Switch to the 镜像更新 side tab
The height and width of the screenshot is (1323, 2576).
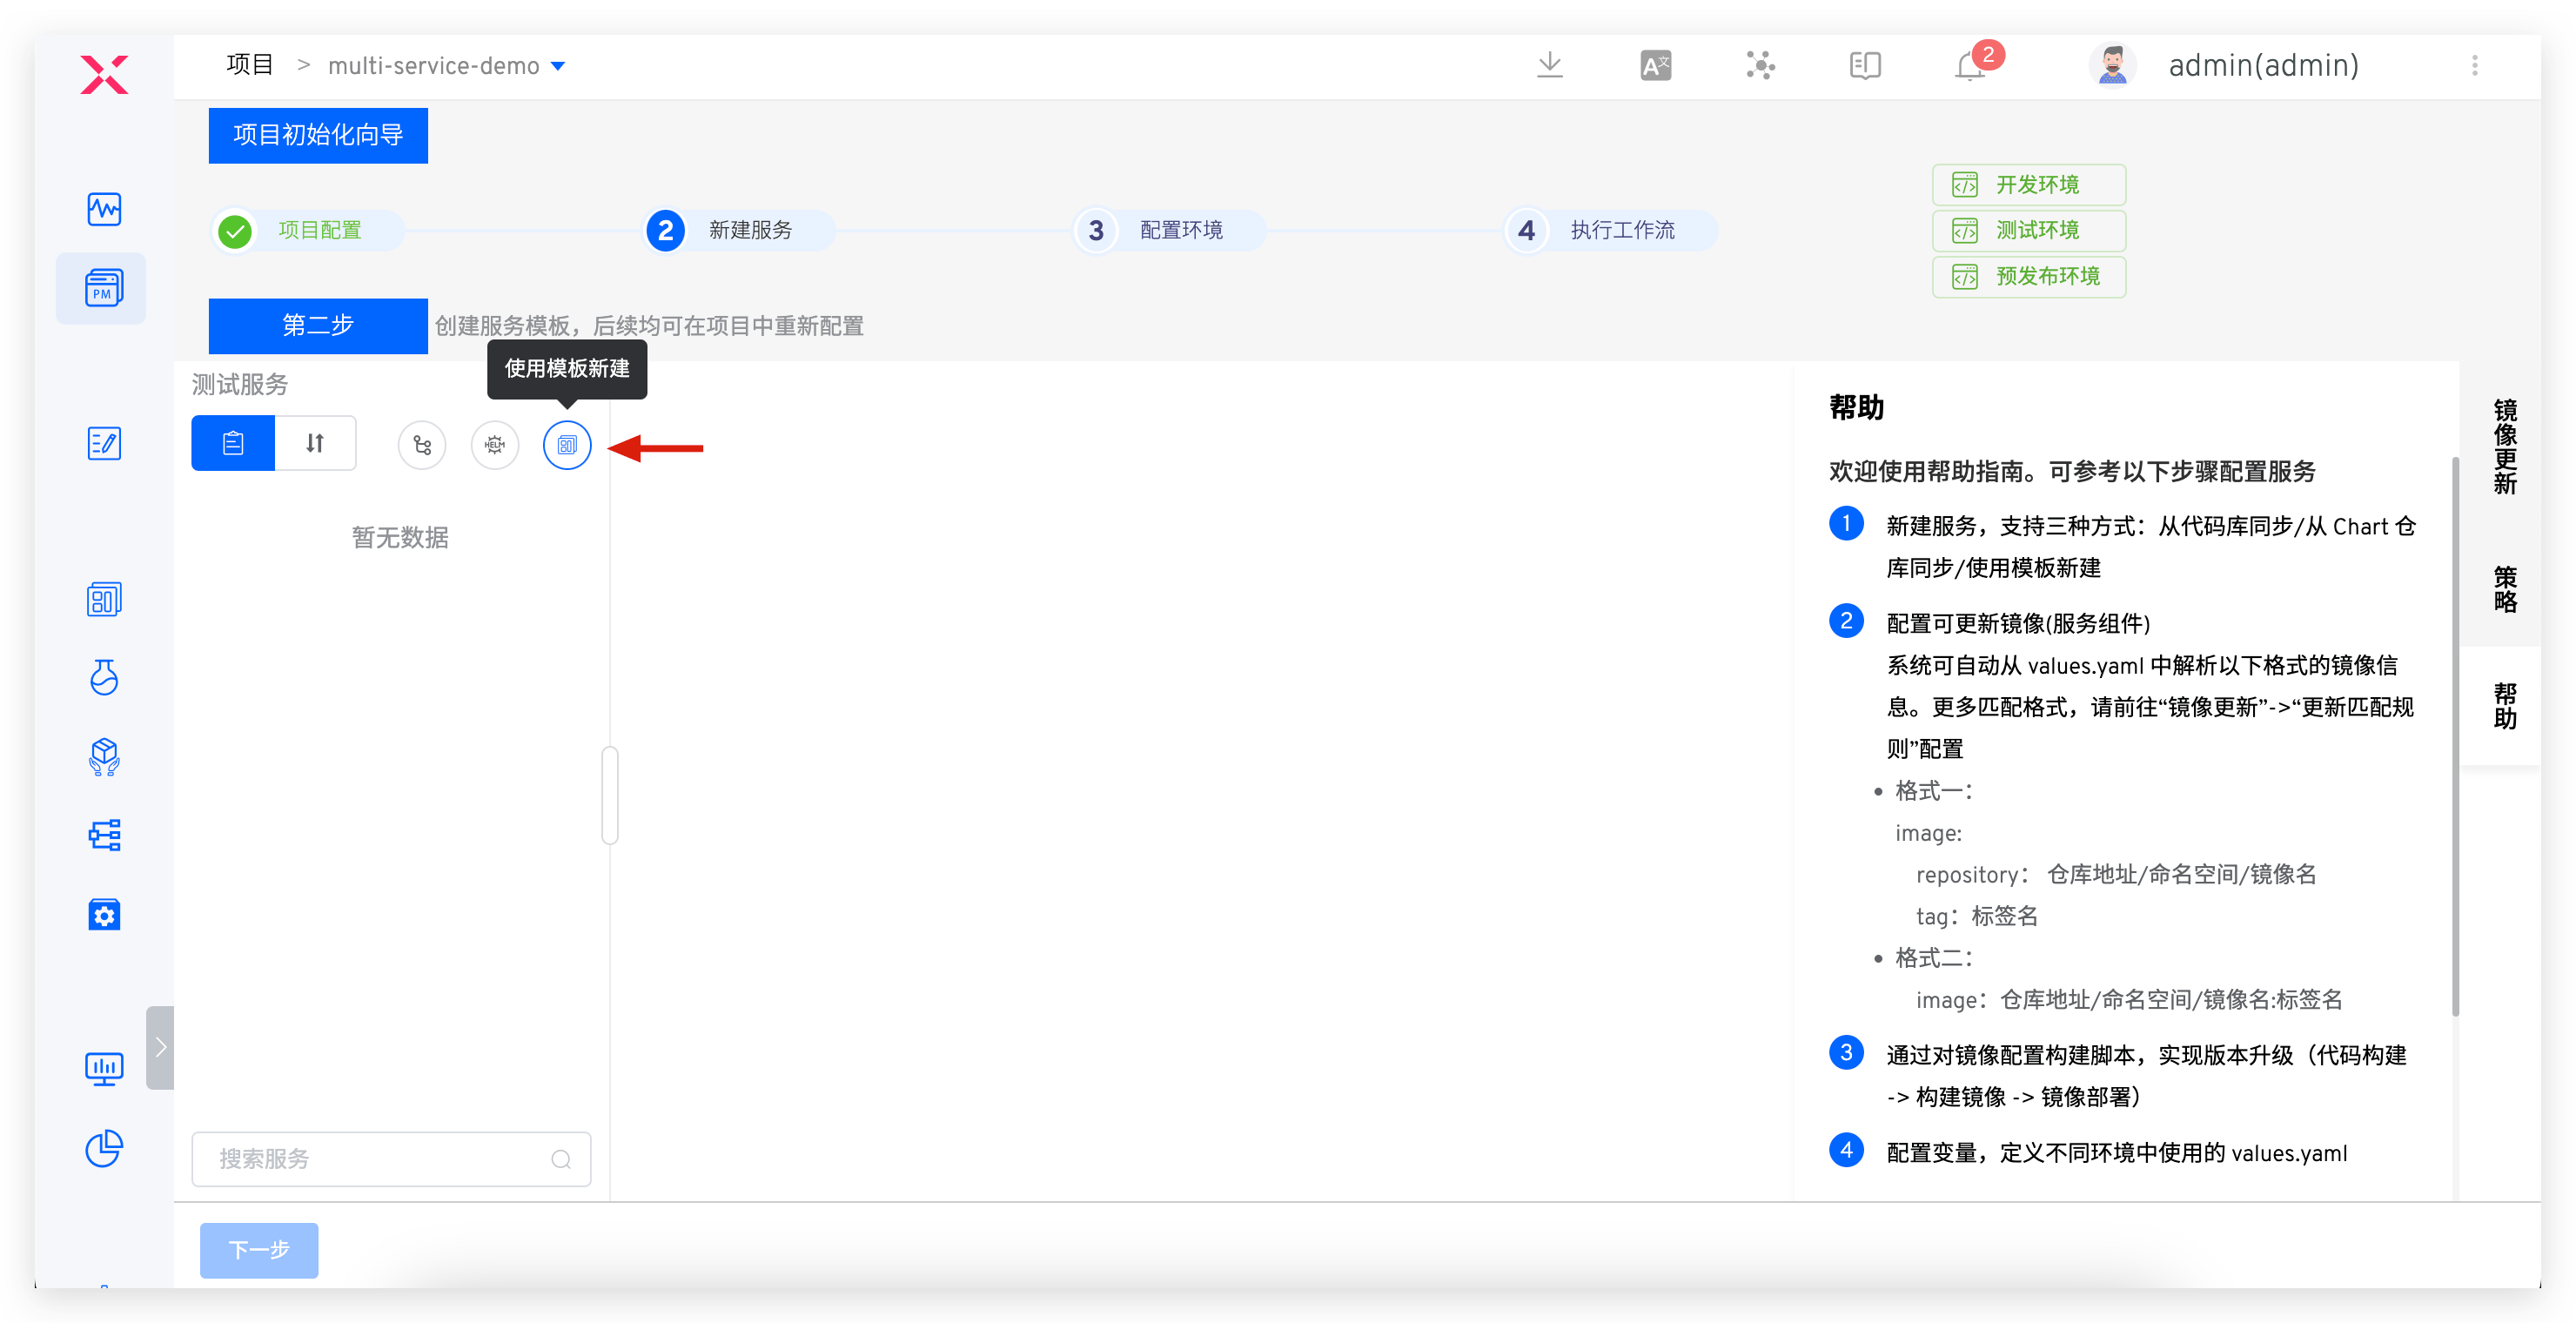pyautogui.click(x=2504, y=446)
